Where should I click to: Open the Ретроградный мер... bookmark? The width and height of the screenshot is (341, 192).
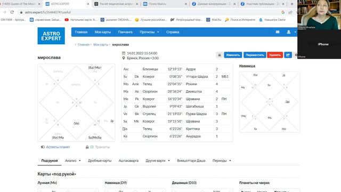186,20
